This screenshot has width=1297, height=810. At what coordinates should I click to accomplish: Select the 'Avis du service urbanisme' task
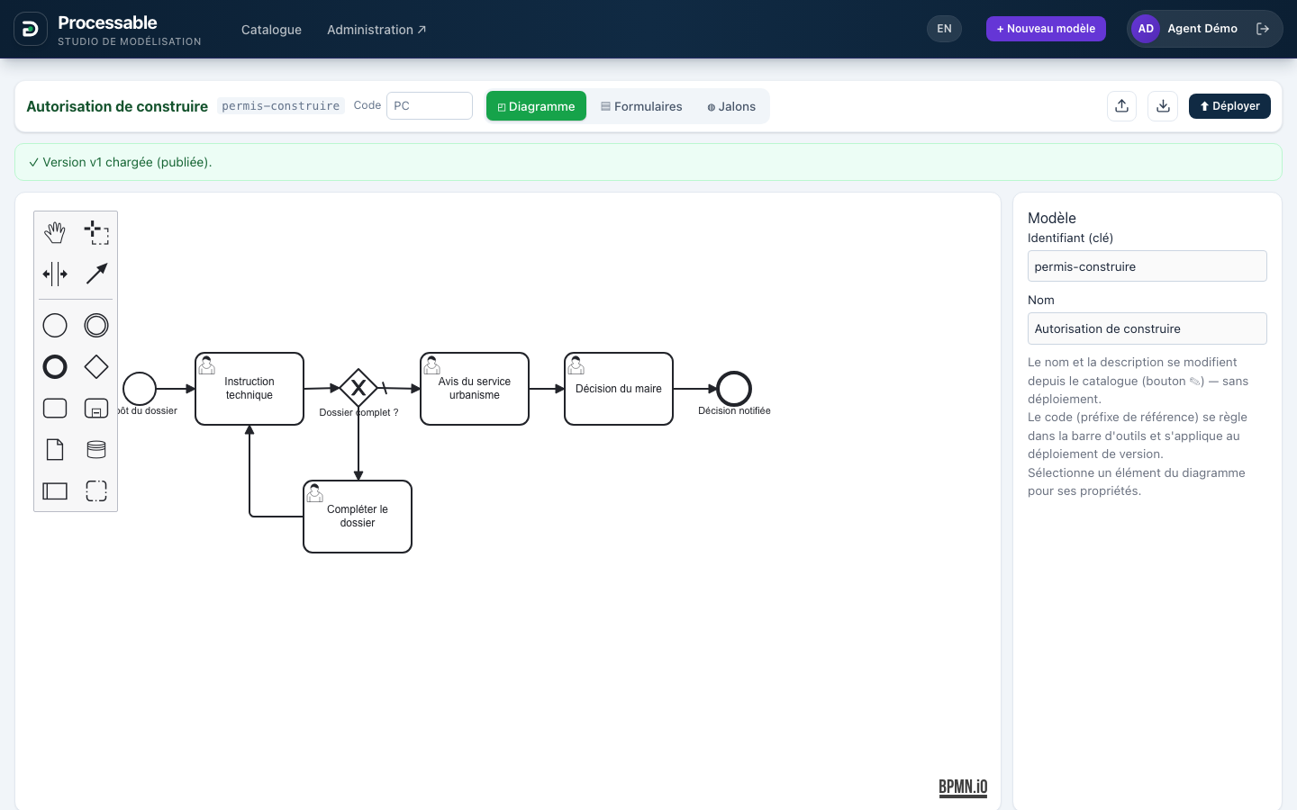475,389
